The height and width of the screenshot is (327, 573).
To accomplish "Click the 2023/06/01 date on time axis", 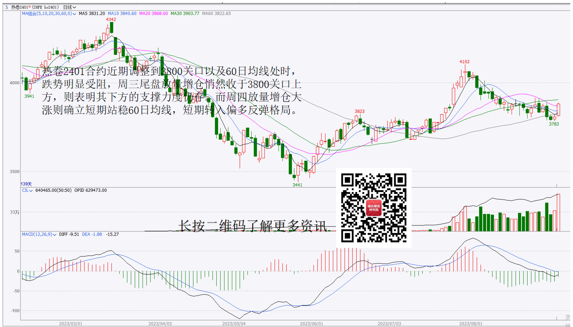I will [310, 323].
